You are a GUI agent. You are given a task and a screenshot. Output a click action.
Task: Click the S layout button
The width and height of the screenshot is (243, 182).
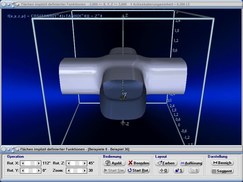(178, 170)
